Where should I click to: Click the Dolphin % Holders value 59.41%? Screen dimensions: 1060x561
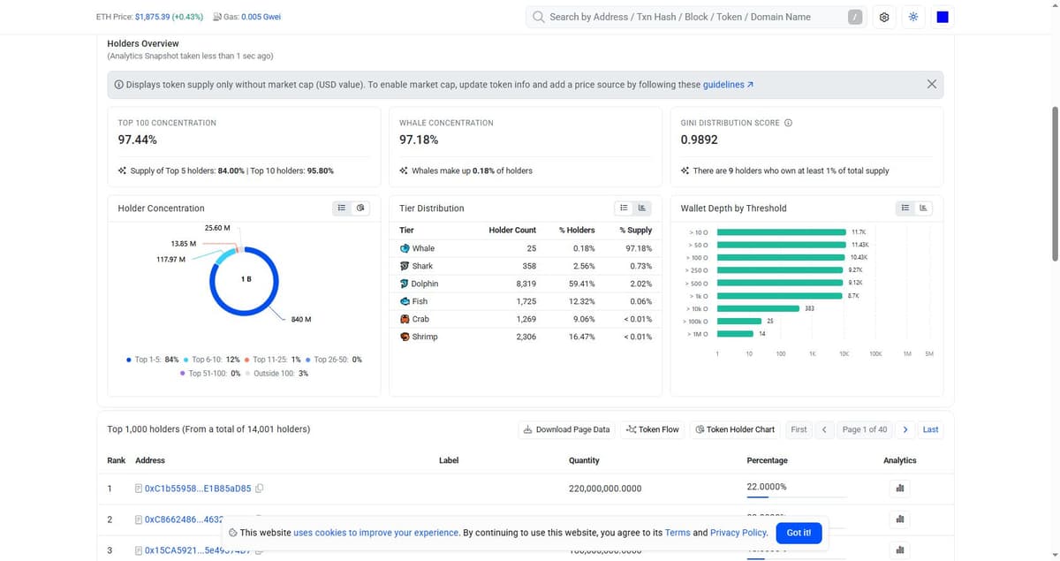(x=581, y=284)
